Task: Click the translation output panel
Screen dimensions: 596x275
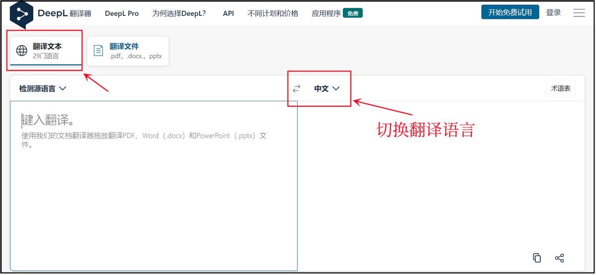Action: 441,186
